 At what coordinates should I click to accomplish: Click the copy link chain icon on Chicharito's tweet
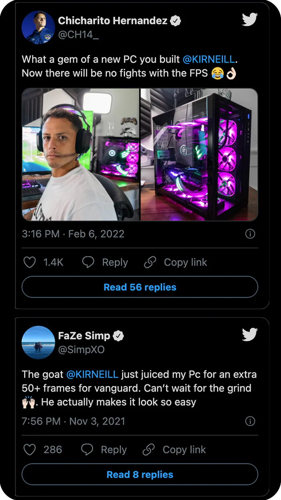coord(150,262)
